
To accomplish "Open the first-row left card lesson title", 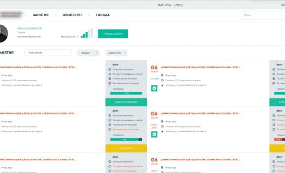I will pyautogui.click(x=38, y=67).
